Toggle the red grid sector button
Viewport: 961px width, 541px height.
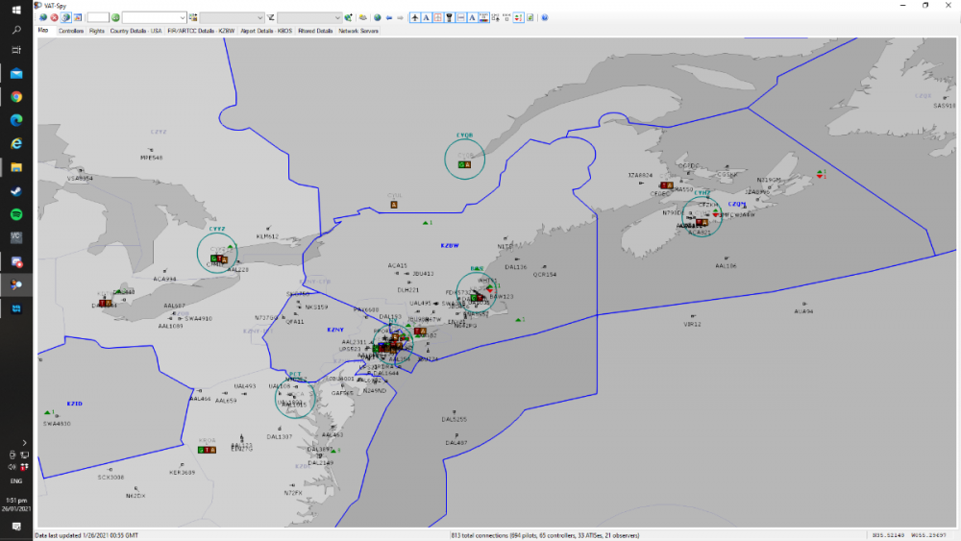(x=437, y=17)
